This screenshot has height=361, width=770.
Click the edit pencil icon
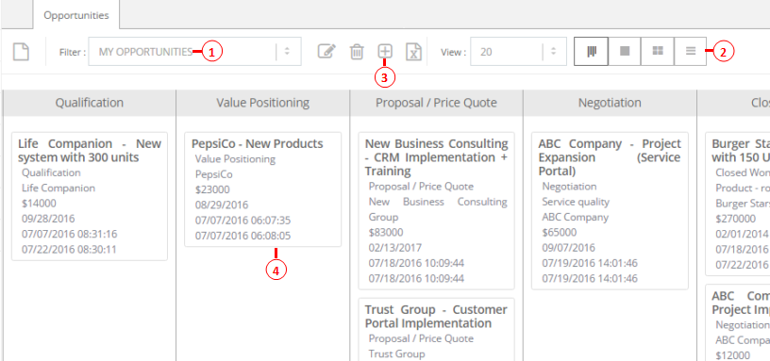click(x=326, y=52)
